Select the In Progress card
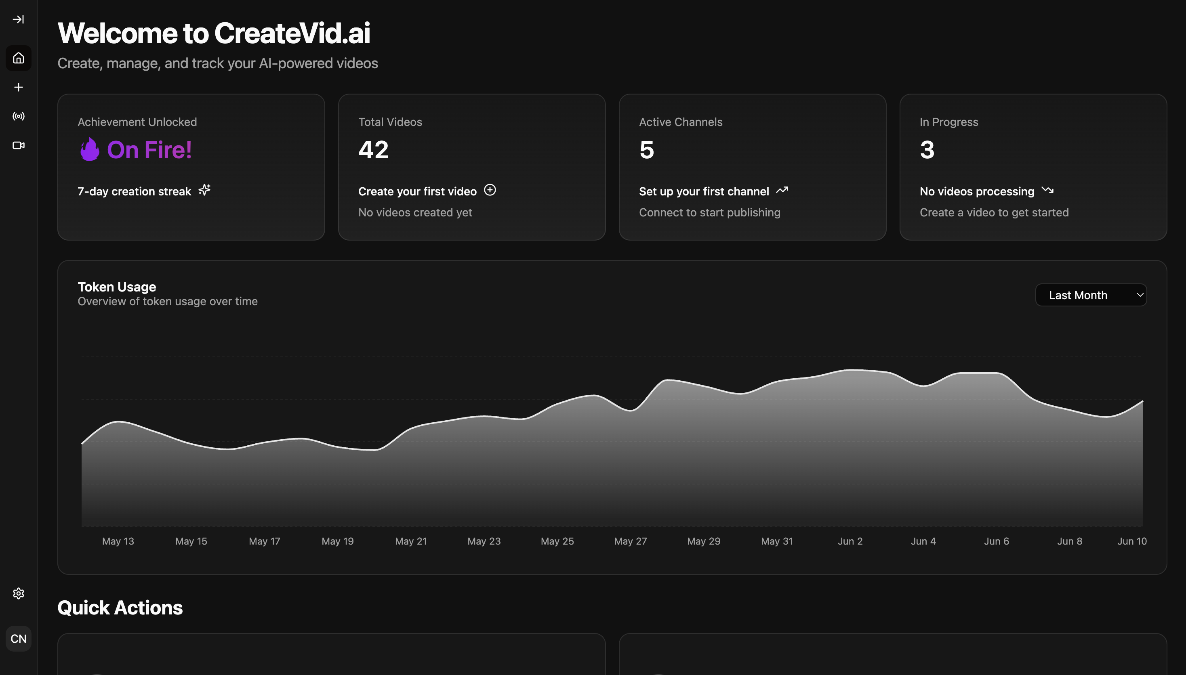Screen dimensions: 1186x675 (x=1033, y=167)
